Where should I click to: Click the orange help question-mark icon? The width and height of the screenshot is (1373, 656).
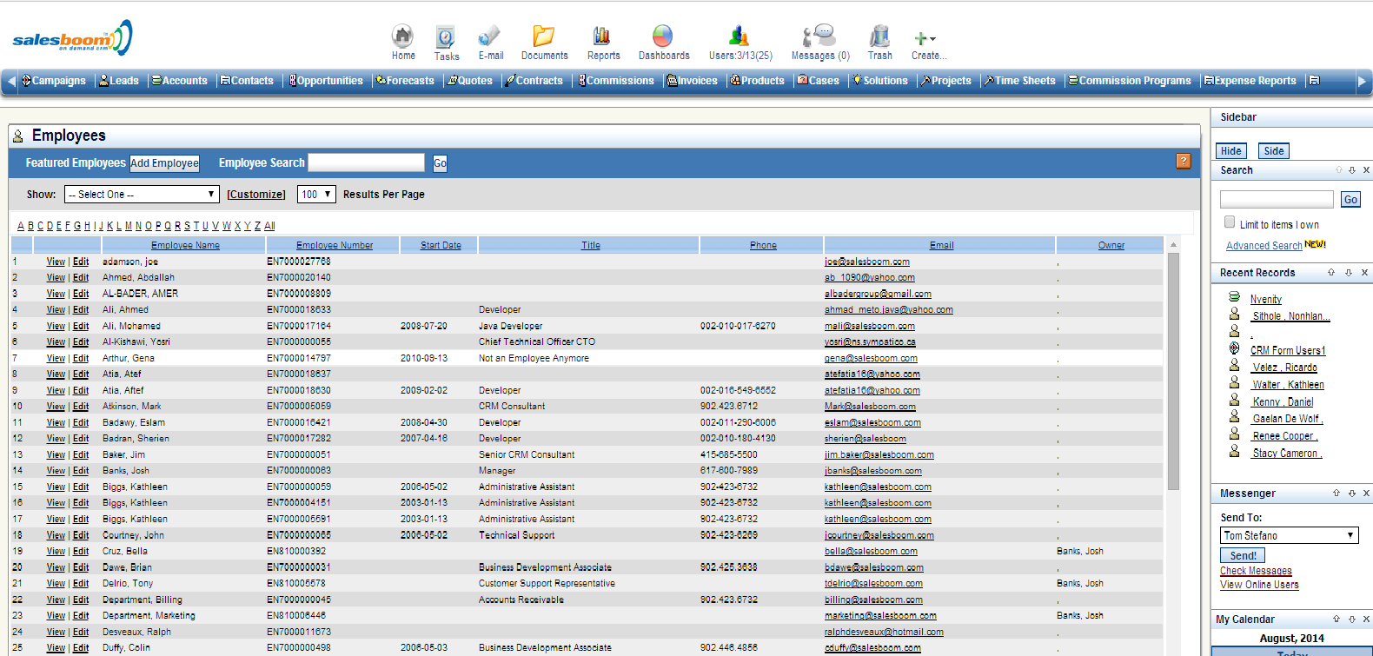[1184, 162]
